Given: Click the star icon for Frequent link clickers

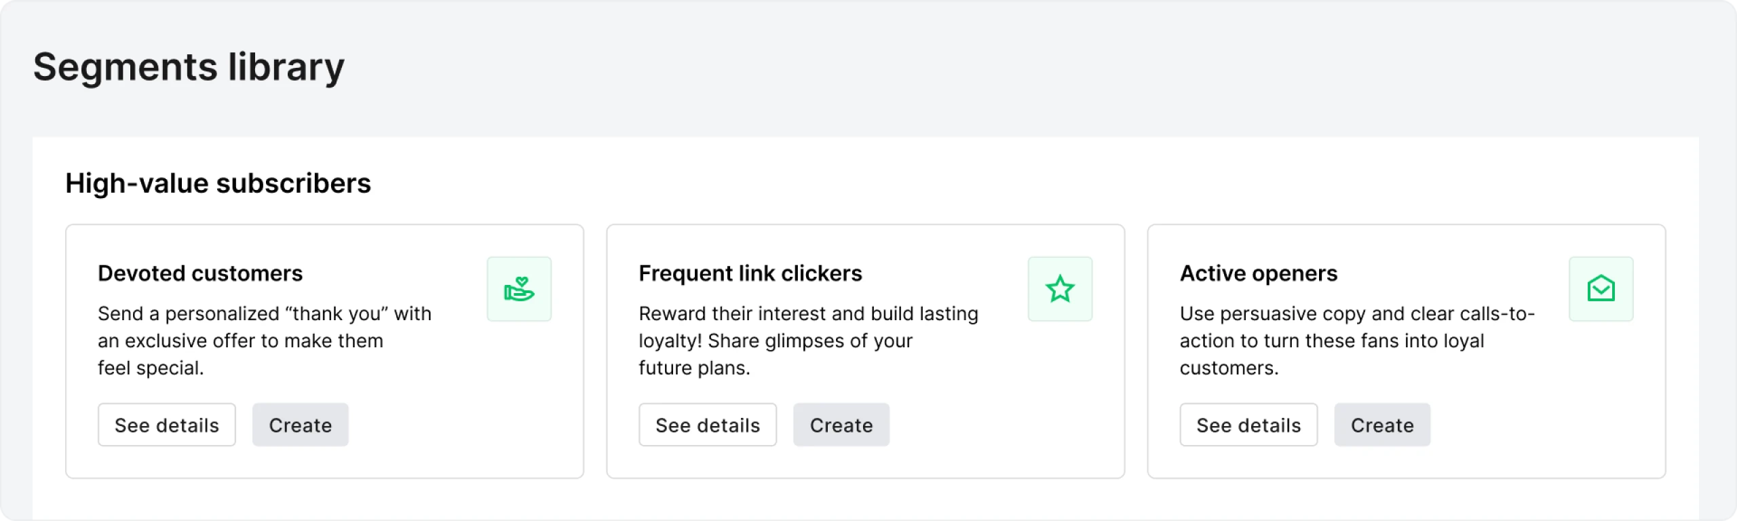Looking at the screenshot, I should [1060, 289].
